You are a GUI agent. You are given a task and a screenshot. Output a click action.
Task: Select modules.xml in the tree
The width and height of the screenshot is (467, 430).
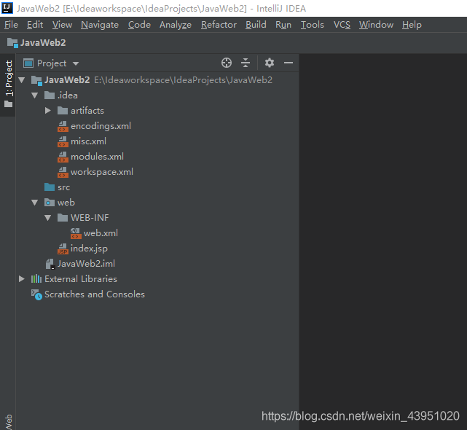pos(97,157)
